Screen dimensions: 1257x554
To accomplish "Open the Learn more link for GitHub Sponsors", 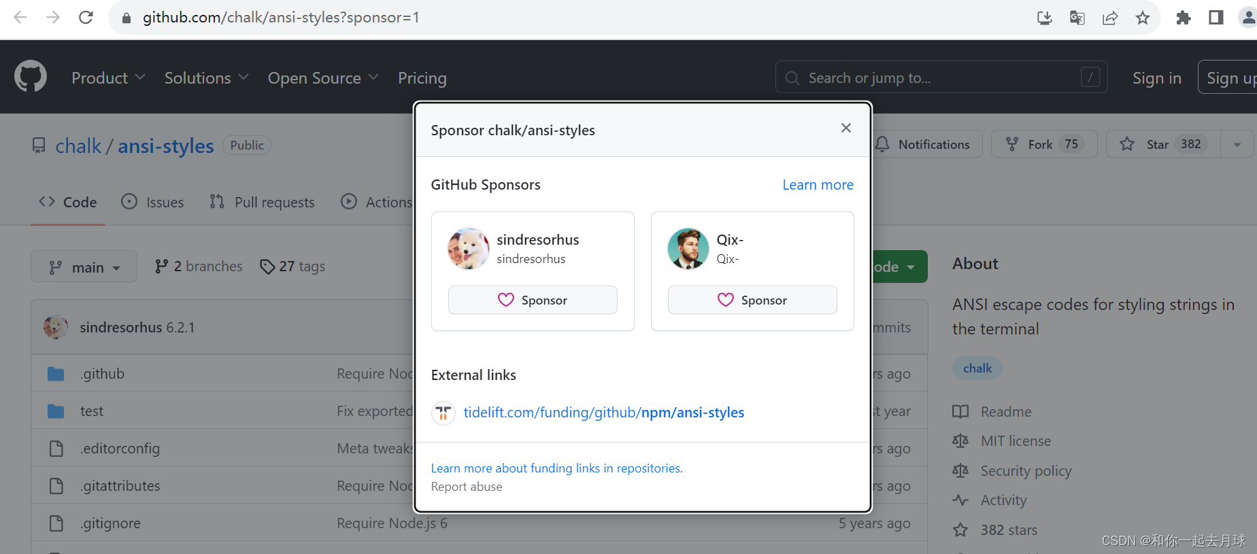I will tap(818, 185).
